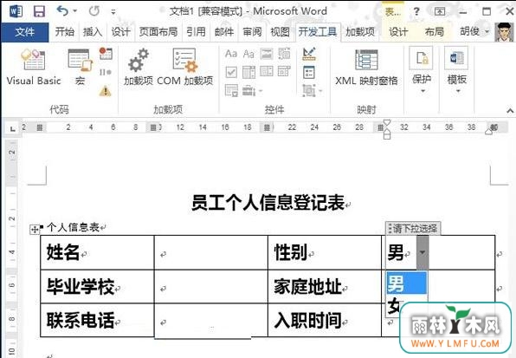Click the table move handle
516x358 pixels.
click(35, 229)
